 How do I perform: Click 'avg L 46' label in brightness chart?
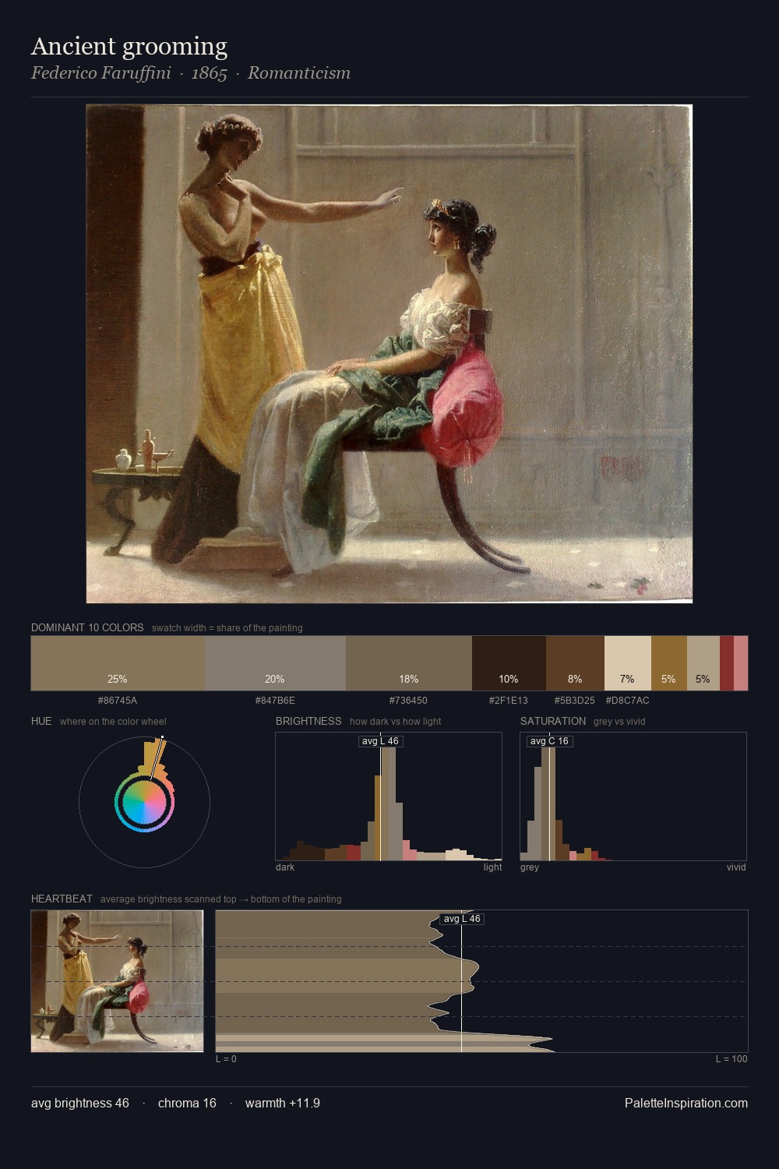380,741
